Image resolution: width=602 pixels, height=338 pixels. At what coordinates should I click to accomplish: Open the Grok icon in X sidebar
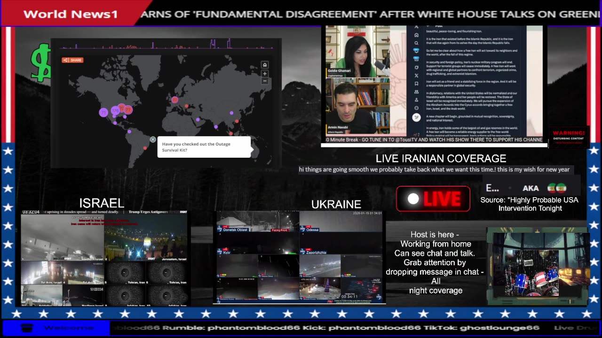(416, 68)
